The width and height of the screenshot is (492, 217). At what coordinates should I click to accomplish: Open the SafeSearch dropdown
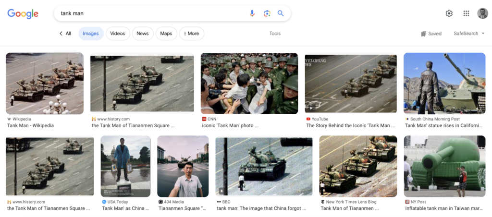(469, 34)
